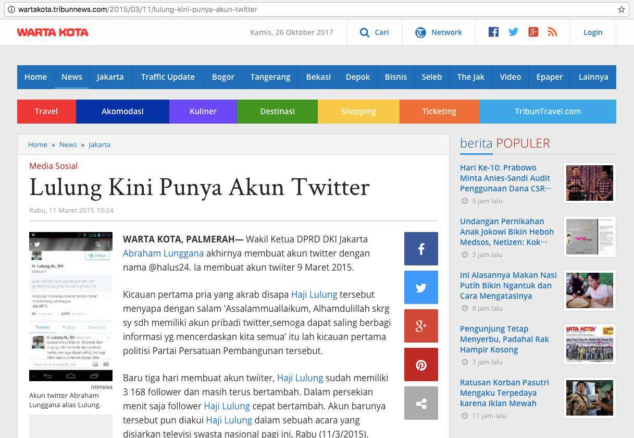Image resolution: width=634 pixels, height=438 pixels.
Task: Bookmark this page with the star icon
Action: [x=621, y=9]
